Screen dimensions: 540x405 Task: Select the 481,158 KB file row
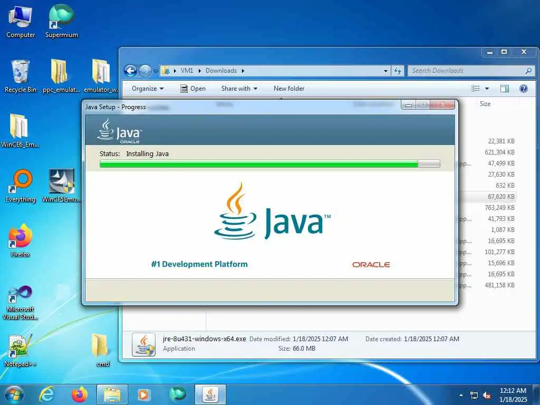488,285
